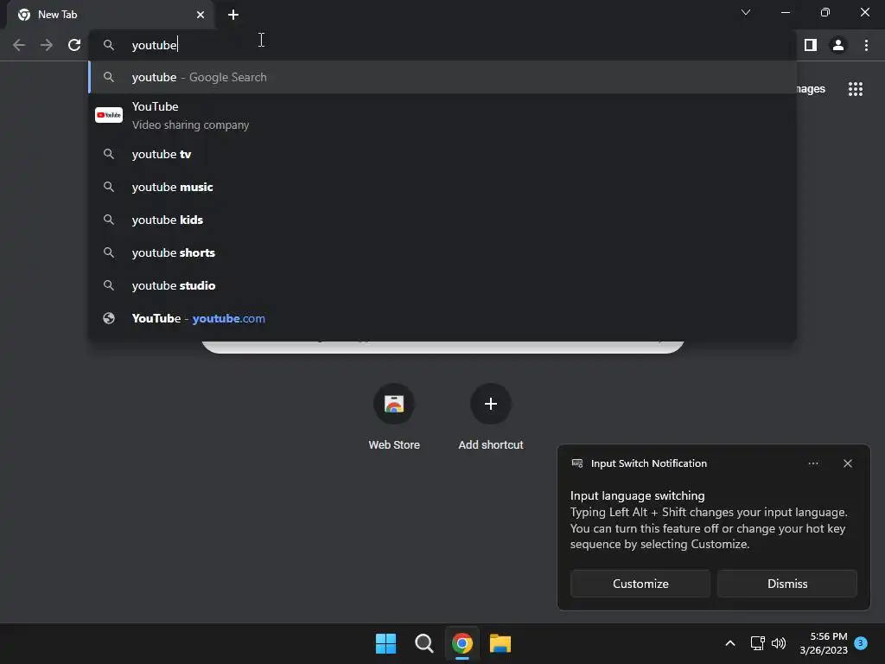Open the Chrome profile icon
Screen dimensions: 885x664
[838, 45]
